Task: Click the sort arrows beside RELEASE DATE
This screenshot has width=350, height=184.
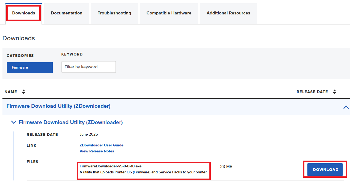Action: point(334,92)
